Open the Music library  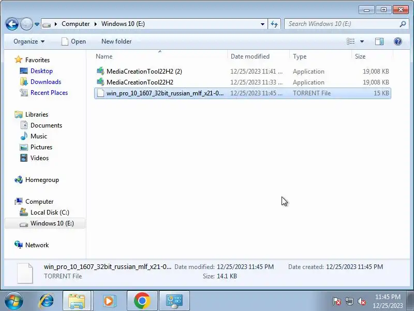(x=38, y=136)
